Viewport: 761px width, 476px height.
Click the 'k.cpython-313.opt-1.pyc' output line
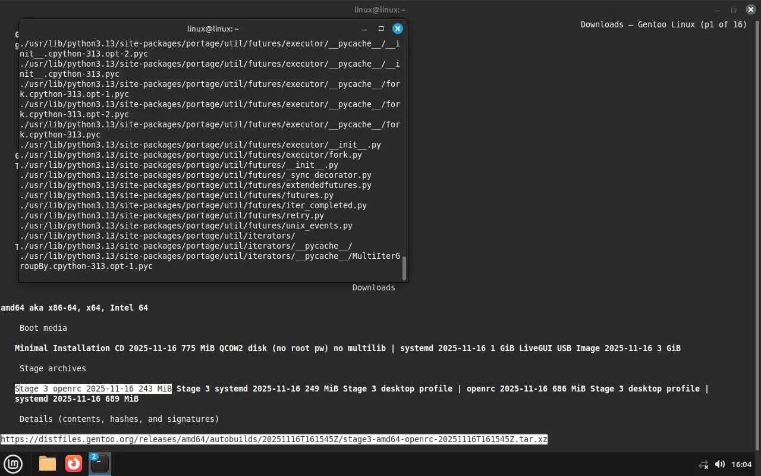pos(74,94)
